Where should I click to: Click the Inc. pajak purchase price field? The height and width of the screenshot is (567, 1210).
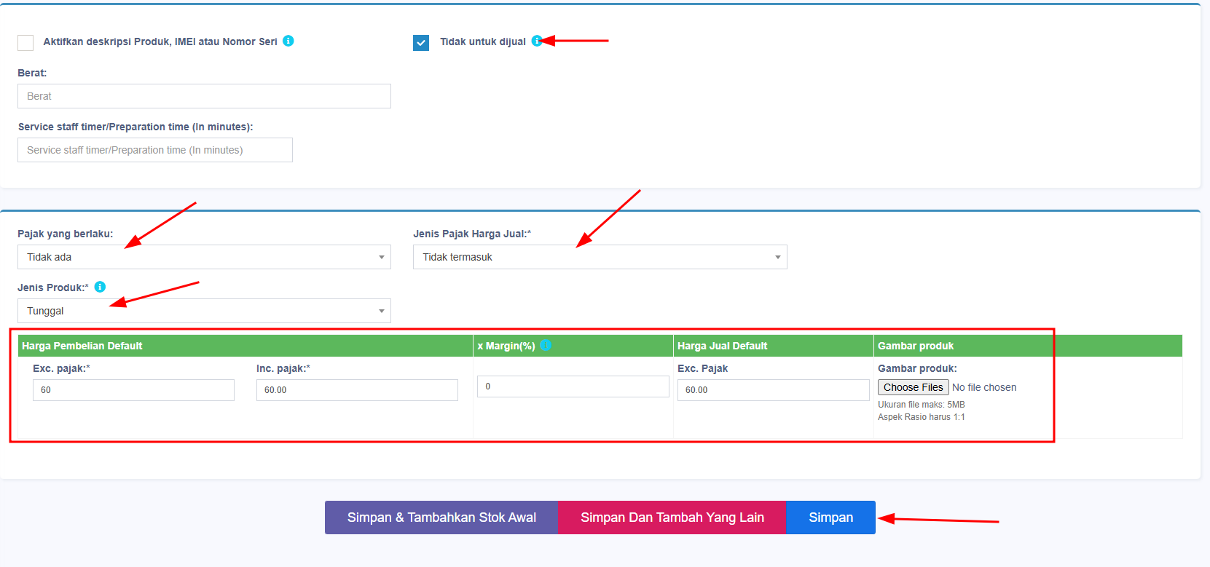tap(357, 390)
